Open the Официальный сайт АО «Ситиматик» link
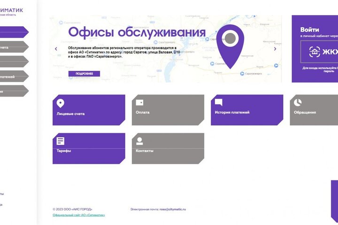338x225 pixels. coord(79,215)
